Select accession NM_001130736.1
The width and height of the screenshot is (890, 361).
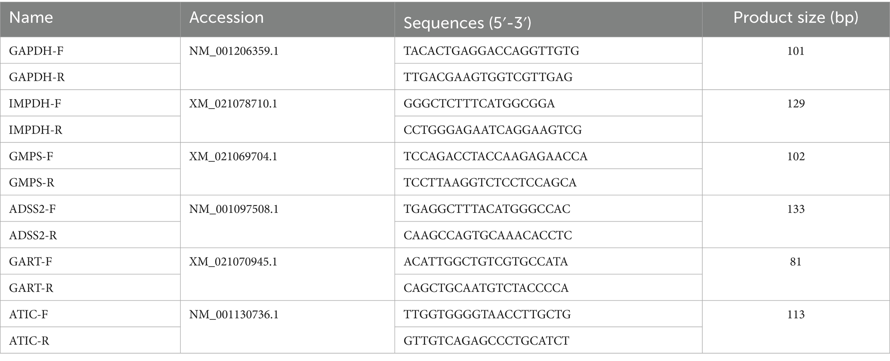[x=234, y=315]
